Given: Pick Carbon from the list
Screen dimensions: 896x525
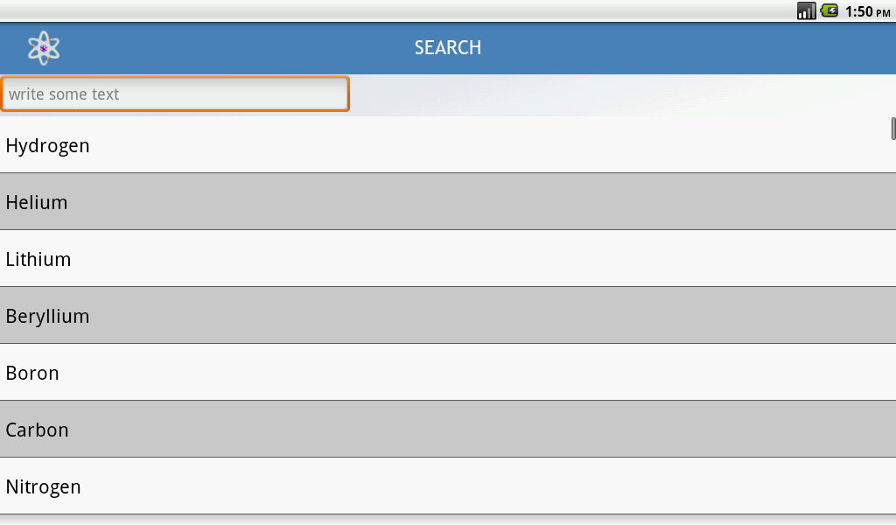Looking at the screenshot, I should coord(448,429).
